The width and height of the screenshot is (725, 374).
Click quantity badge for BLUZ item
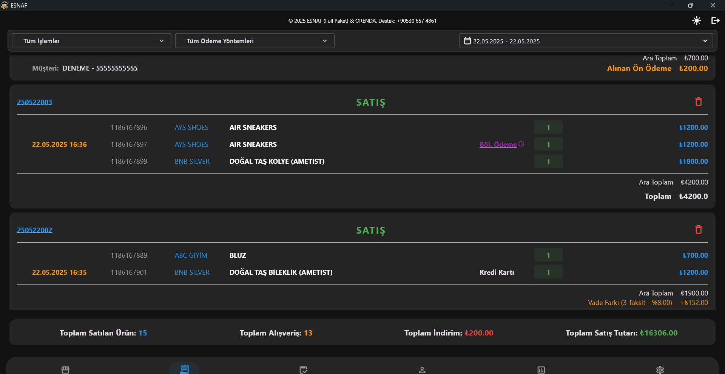coord(548,255)
